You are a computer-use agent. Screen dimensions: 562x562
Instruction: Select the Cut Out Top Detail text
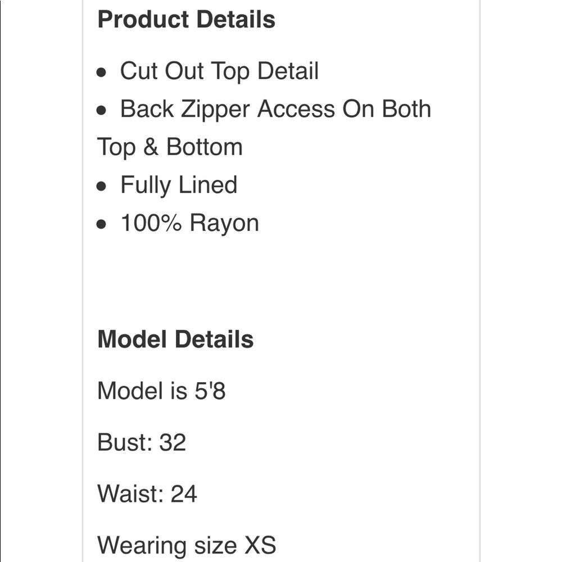(219, 71)
